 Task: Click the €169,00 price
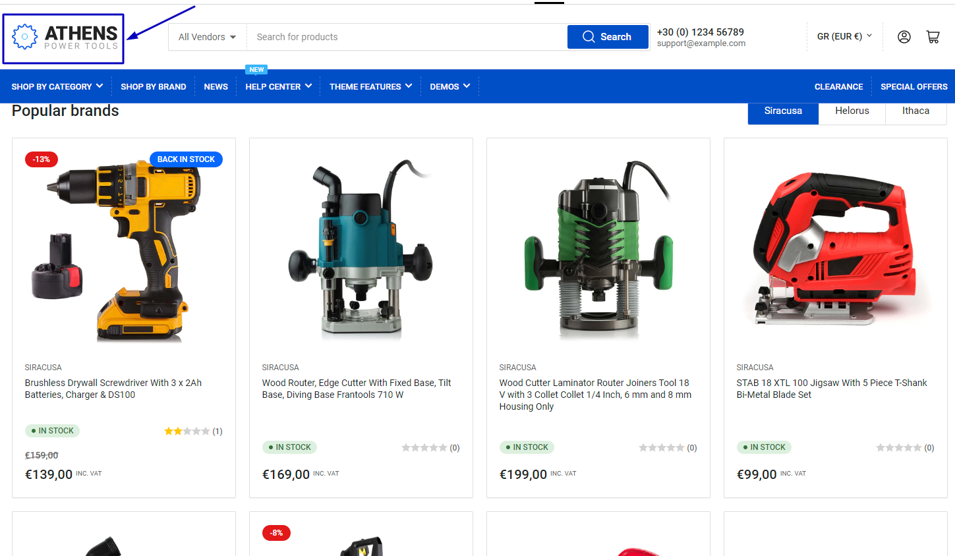(x=286, y=474)
